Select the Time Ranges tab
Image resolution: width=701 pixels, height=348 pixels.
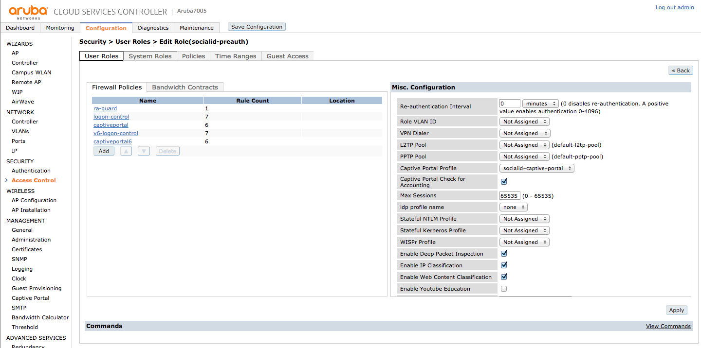[236, 56]
